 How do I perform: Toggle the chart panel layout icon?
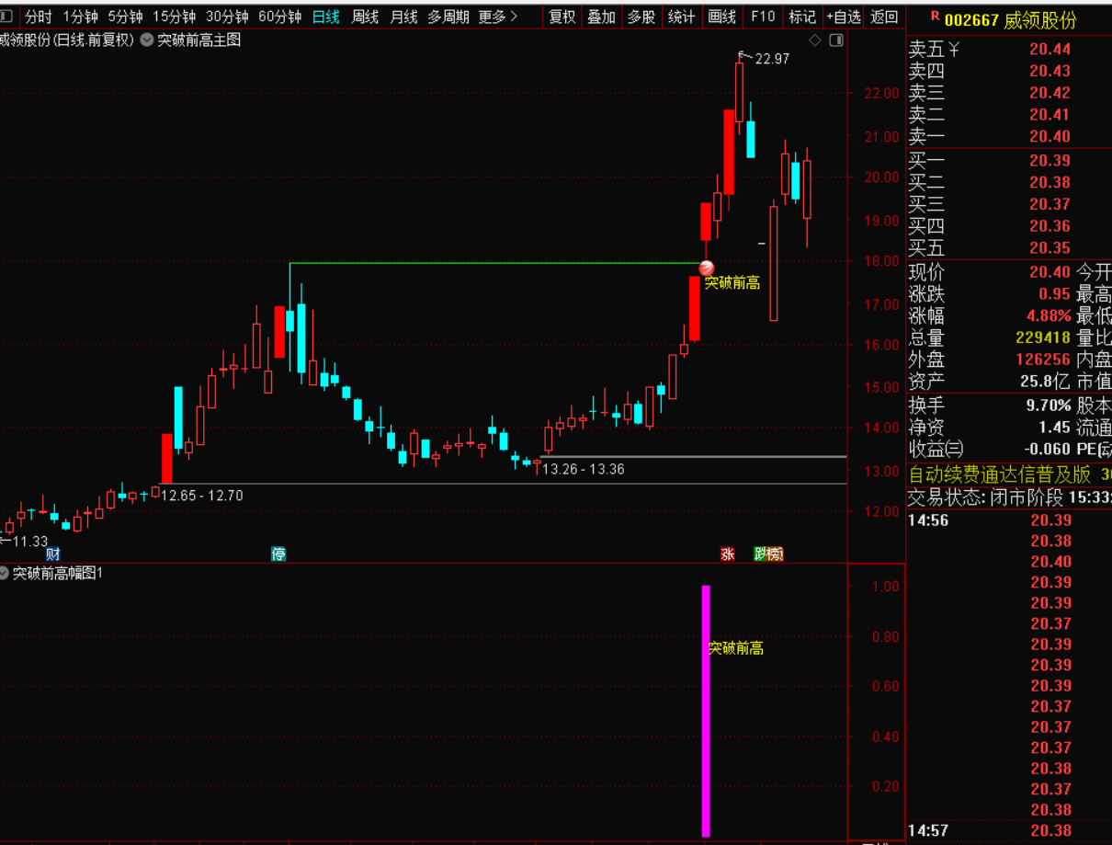click(835, 40)
